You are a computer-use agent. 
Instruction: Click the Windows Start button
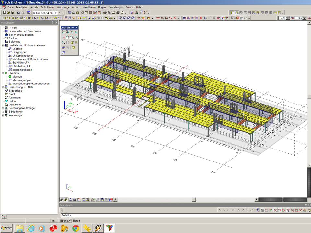(6, 228)
